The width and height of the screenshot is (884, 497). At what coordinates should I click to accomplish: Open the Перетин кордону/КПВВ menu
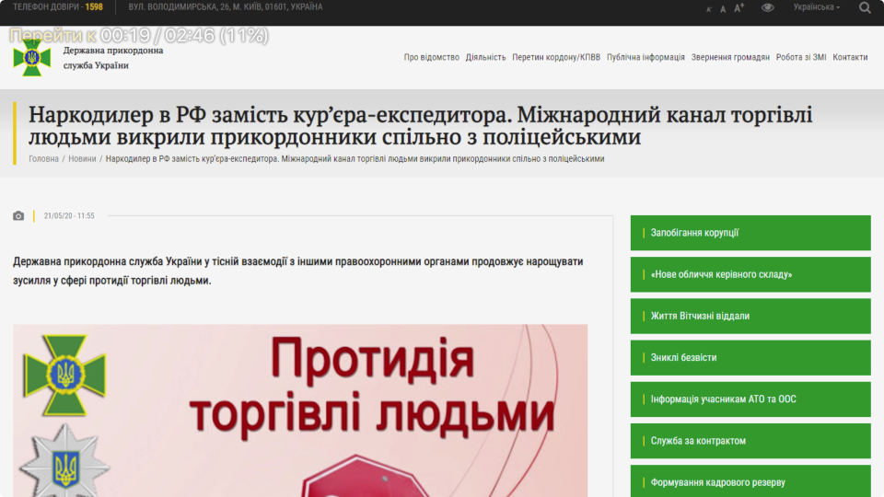point(556,57)
